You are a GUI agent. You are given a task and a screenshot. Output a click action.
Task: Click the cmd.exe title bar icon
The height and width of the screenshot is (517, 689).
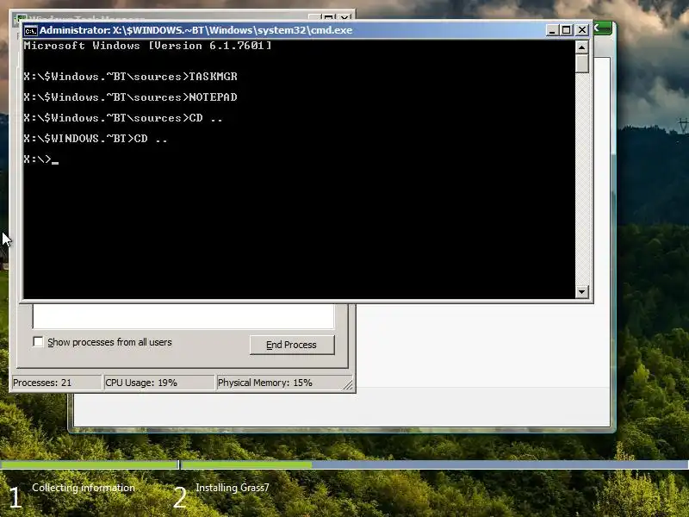point(31,30)
